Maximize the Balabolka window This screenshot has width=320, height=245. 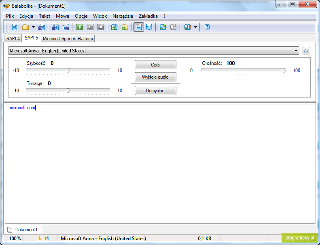click(292, 4)
